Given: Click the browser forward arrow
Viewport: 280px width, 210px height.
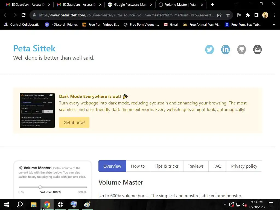Looking at the screenshot, I should (x=15, y=15).
